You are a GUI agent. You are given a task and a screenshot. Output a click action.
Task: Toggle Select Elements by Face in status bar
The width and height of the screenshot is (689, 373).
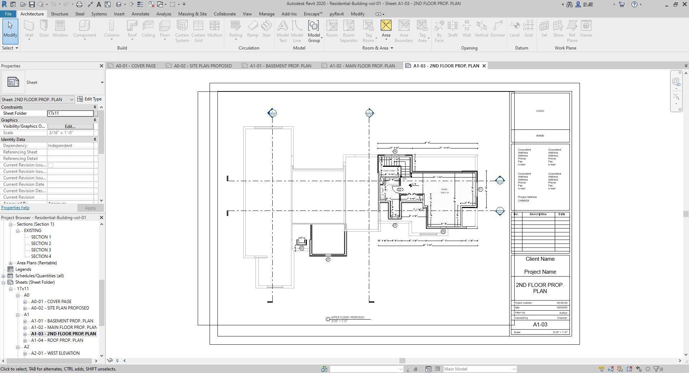pos(629,369)
